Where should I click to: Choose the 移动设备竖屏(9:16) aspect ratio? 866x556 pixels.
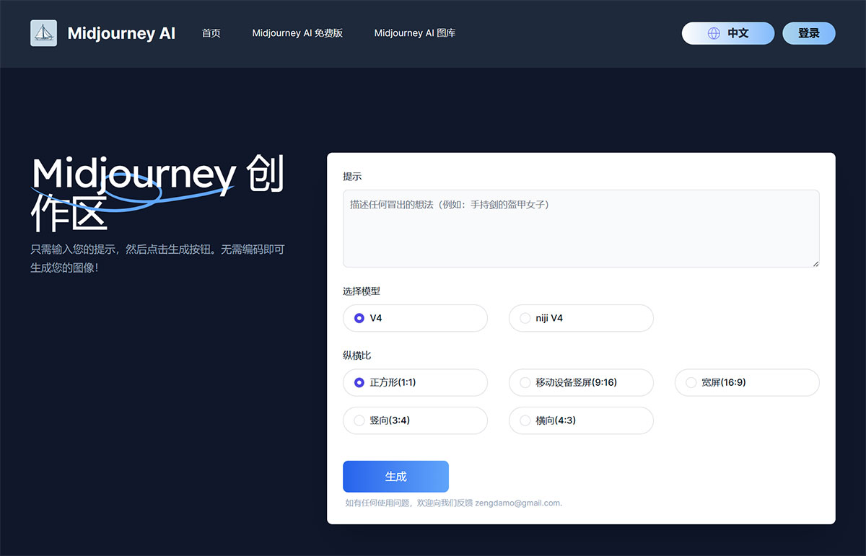click(x=525, y=383)
